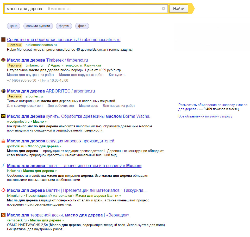250x237 pixels.
Task: Open gordodel.ru 'Масло для дерева' breadcrumb
Action: [x=43, y=146]
